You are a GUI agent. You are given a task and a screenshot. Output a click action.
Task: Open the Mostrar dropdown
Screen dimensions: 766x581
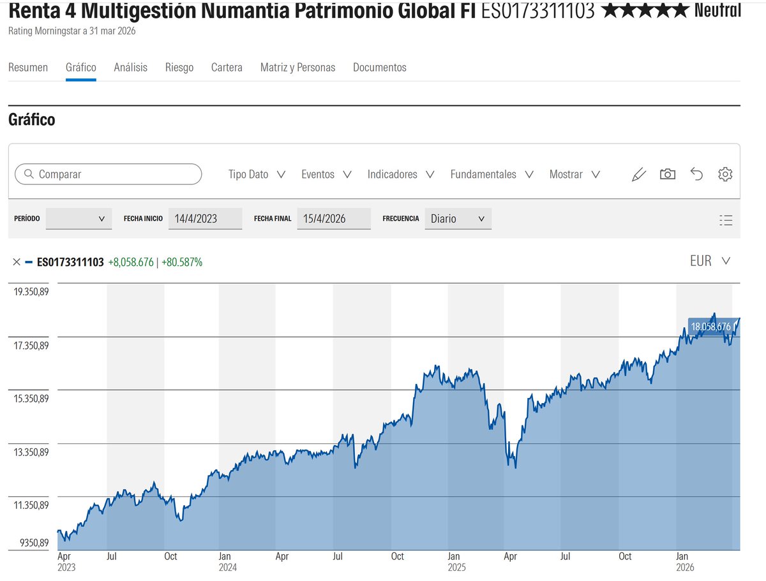click(574, 174)
